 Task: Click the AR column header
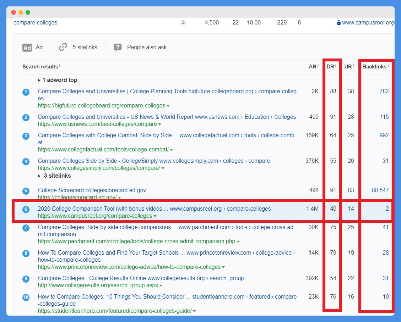(313, 67)
